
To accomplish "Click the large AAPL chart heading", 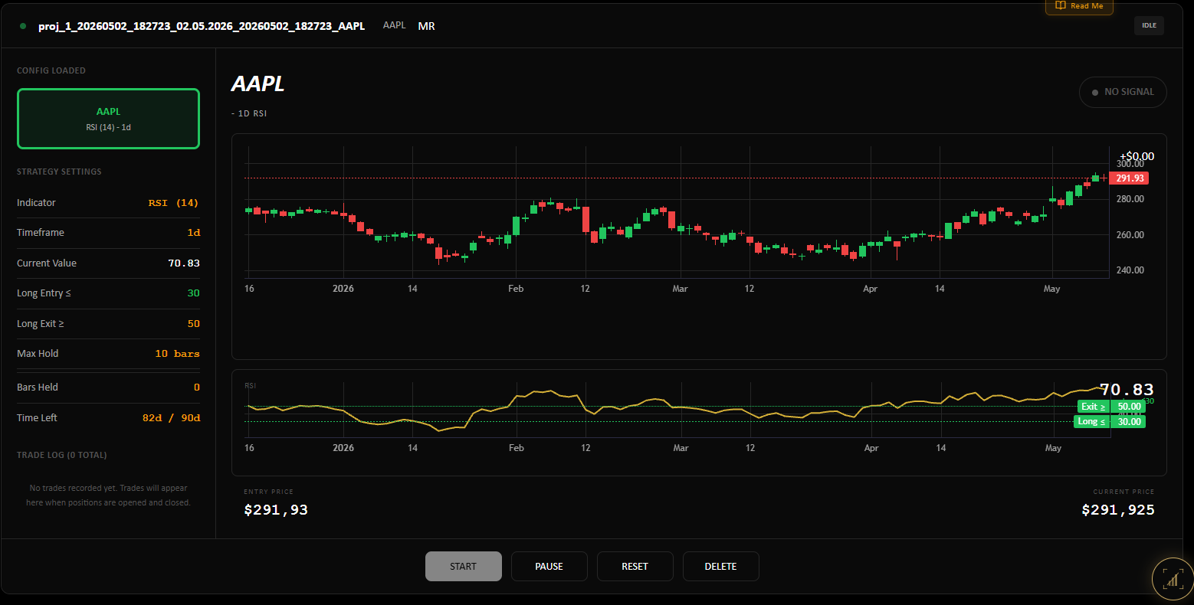I will (258, 84).
